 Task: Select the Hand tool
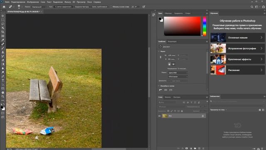(3, 92)
